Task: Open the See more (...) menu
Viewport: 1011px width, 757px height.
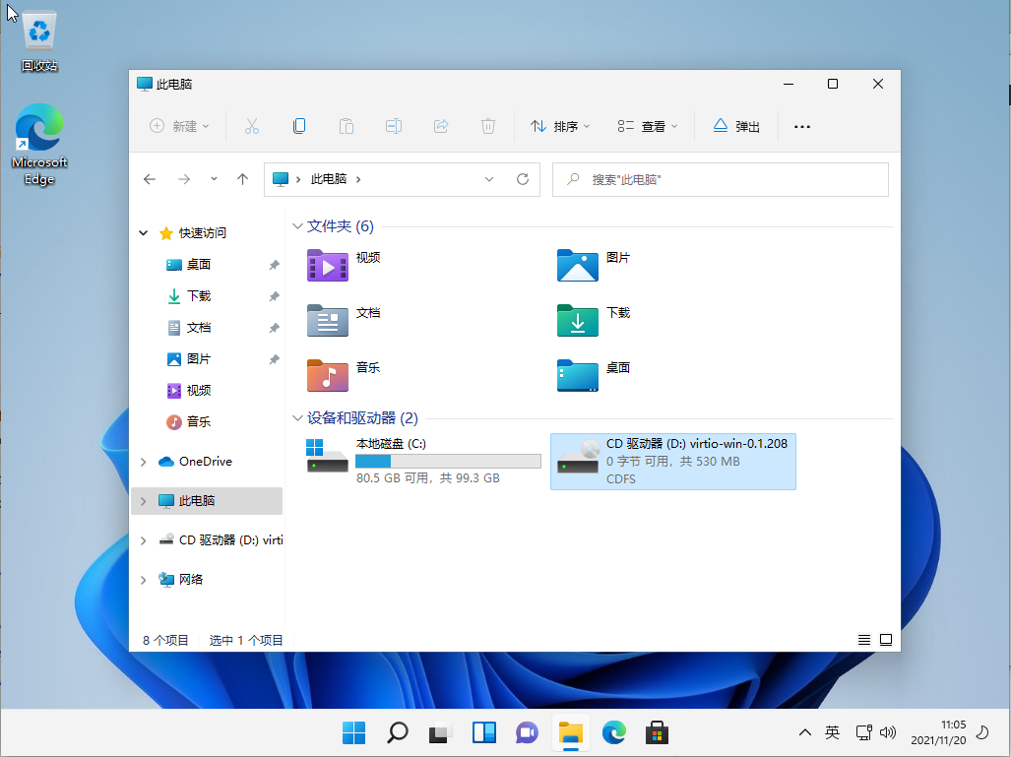Action: click(x=801, y=126)
